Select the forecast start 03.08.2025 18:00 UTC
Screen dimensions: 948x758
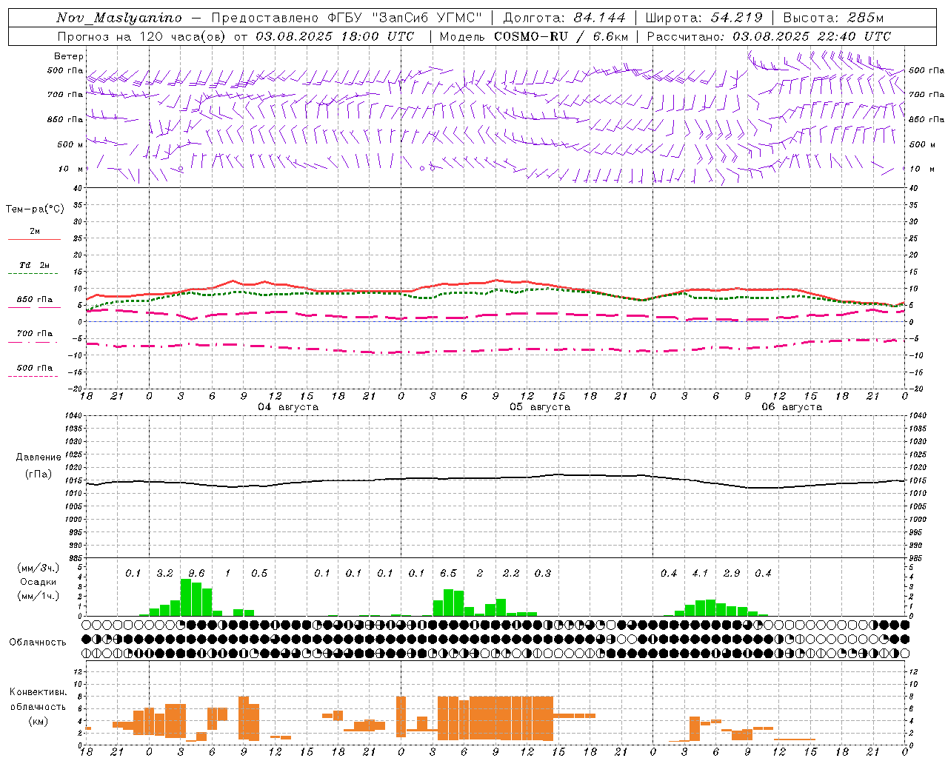click(335, 36)
